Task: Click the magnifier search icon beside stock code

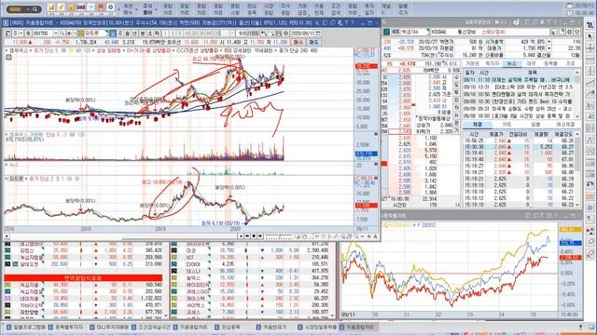Action: [62, 33]
